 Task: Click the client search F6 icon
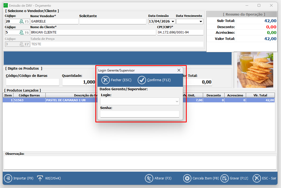[x=21, y=32]
